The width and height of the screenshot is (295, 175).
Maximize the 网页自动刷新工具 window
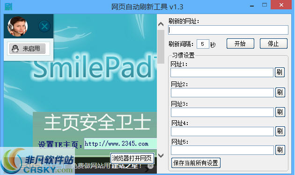click(x=265, y=5)
